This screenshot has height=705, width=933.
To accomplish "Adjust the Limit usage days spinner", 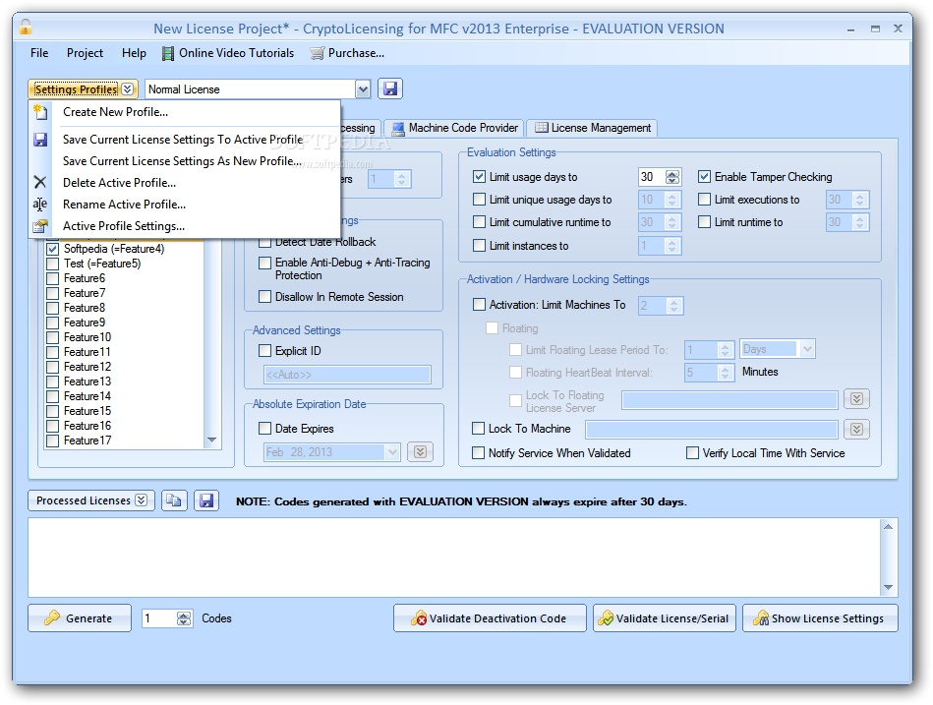I will 672,177.
